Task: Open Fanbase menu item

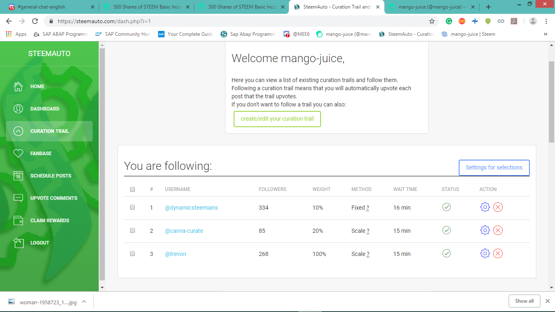Action: [x=49, y=154]
